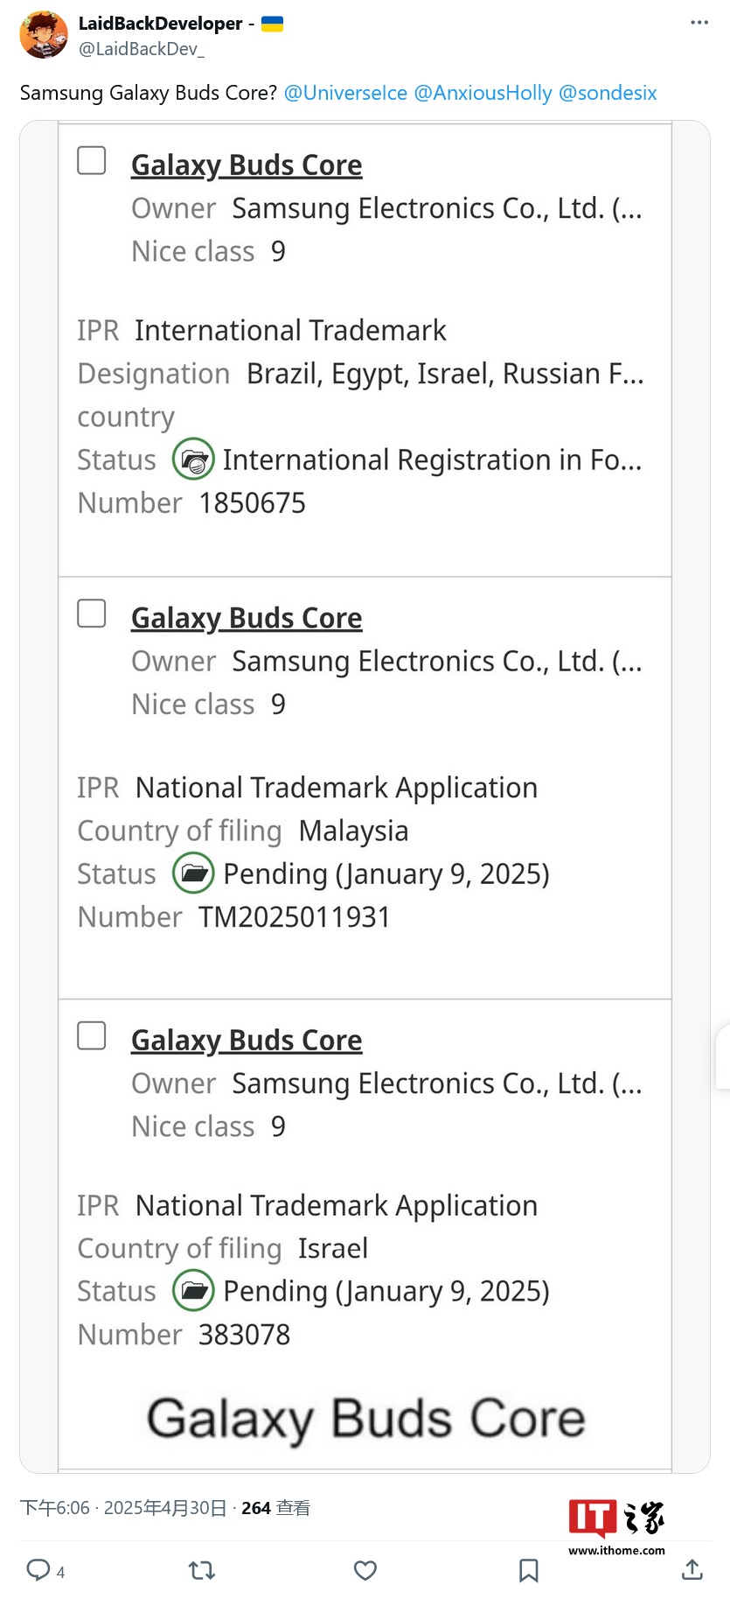Image resolution: width=730 pixels, height=1599 pixels.
Task: Open the @sondesix mention link
Action: (x=607, y=93)
